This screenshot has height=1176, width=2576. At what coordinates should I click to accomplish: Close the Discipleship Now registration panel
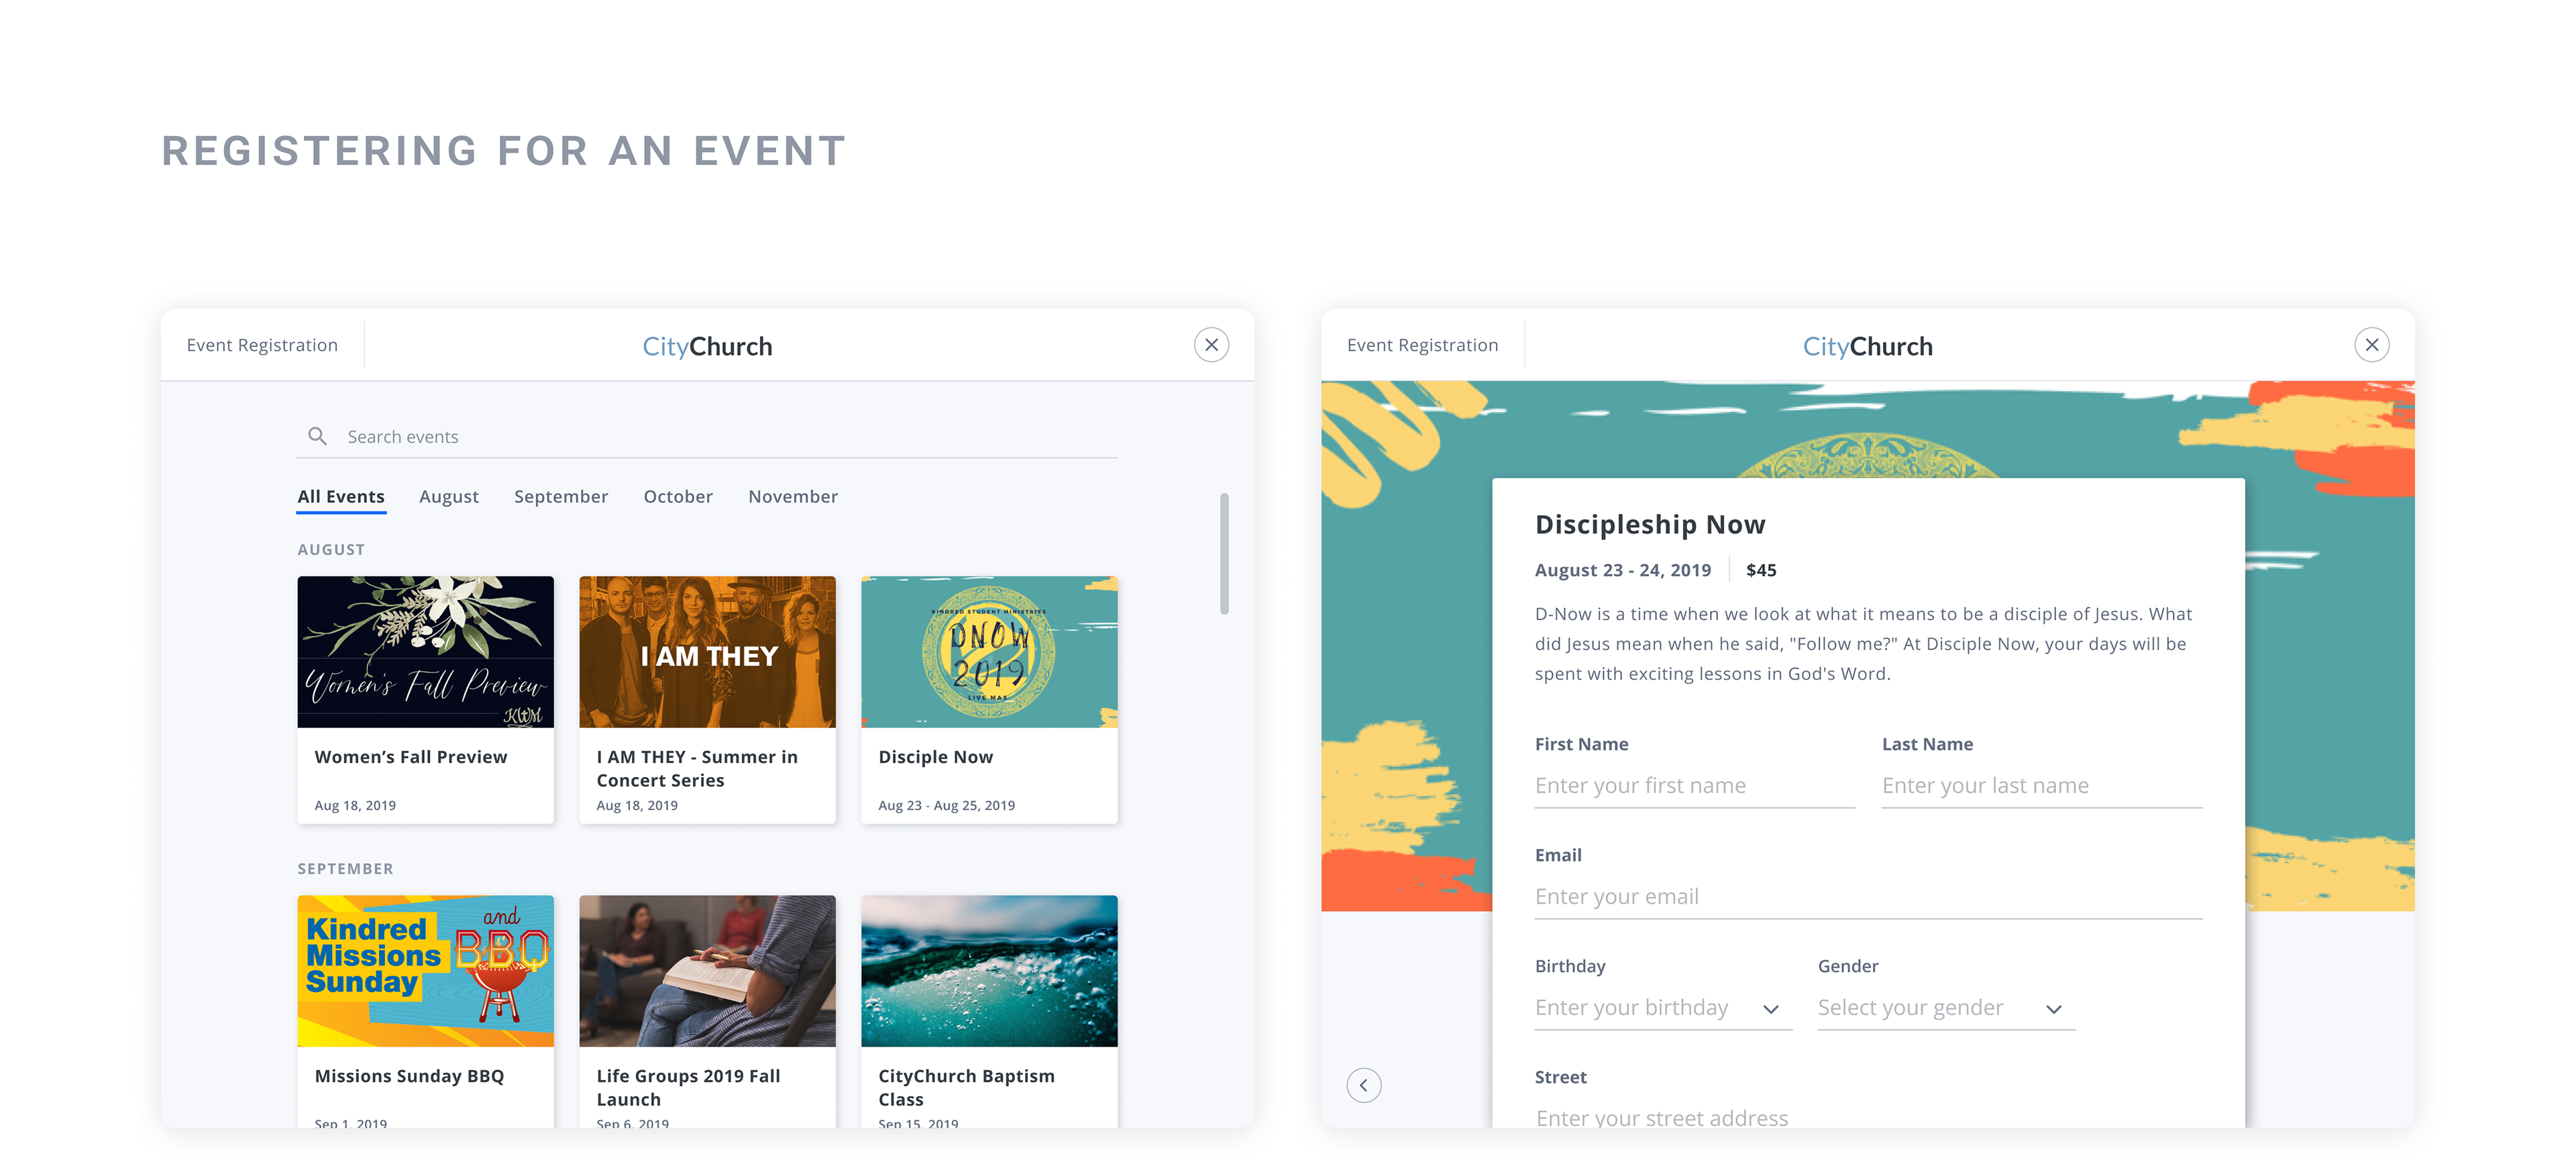tap(2371, 345)
